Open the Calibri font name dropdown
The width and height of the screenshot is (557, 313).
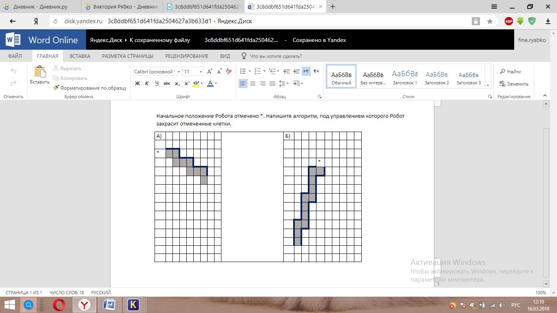pyautogui.click(x=157, y=71)
